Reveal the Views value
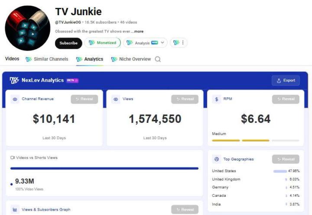Screen dimensions: 312x215 (185, 99)
